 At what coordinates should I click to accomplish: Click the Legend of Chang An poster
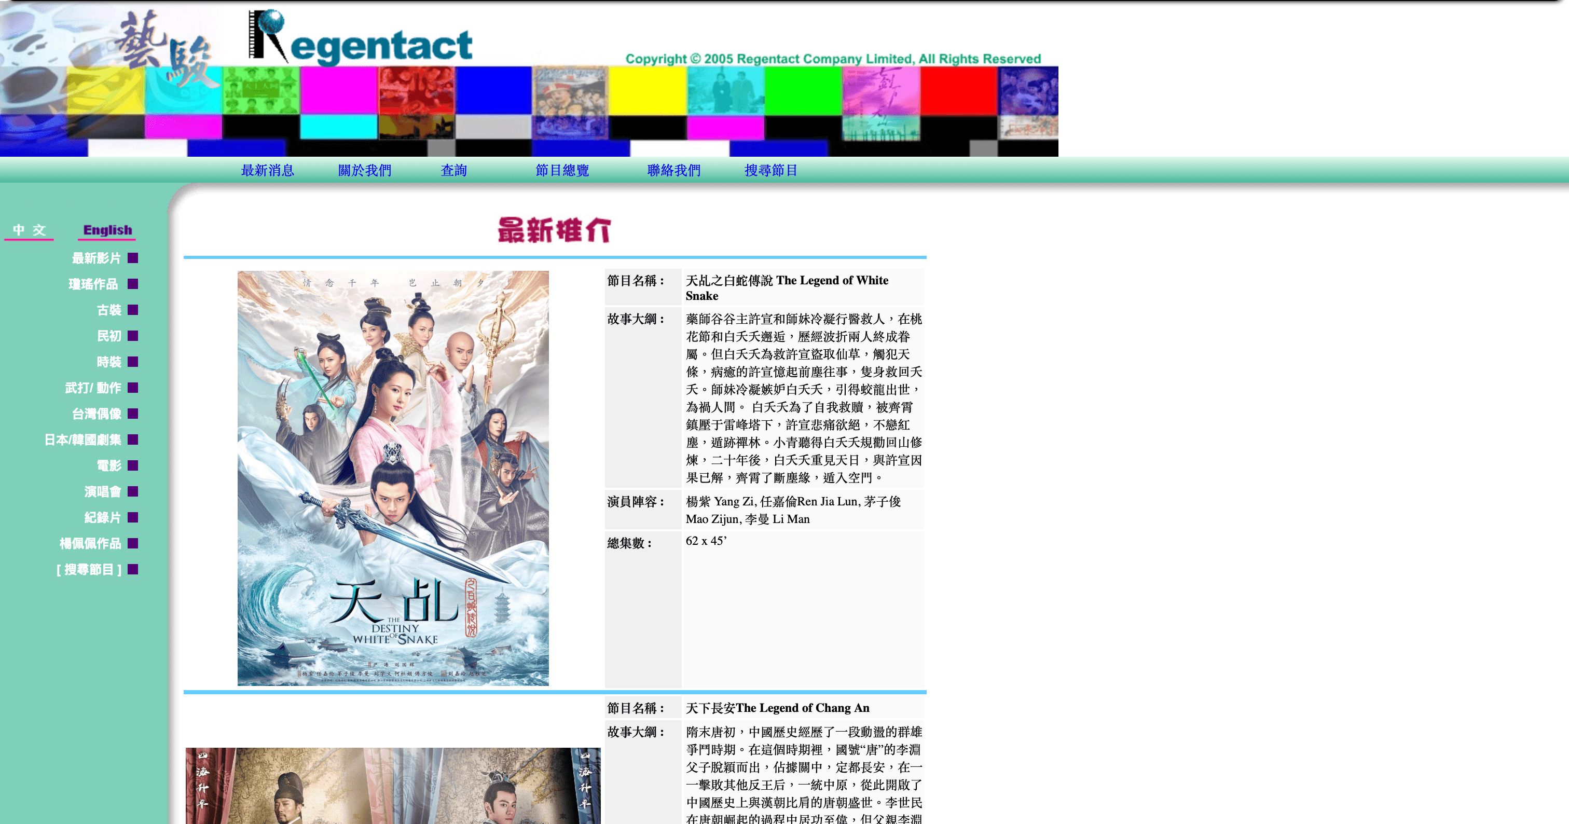pos(393,786)
